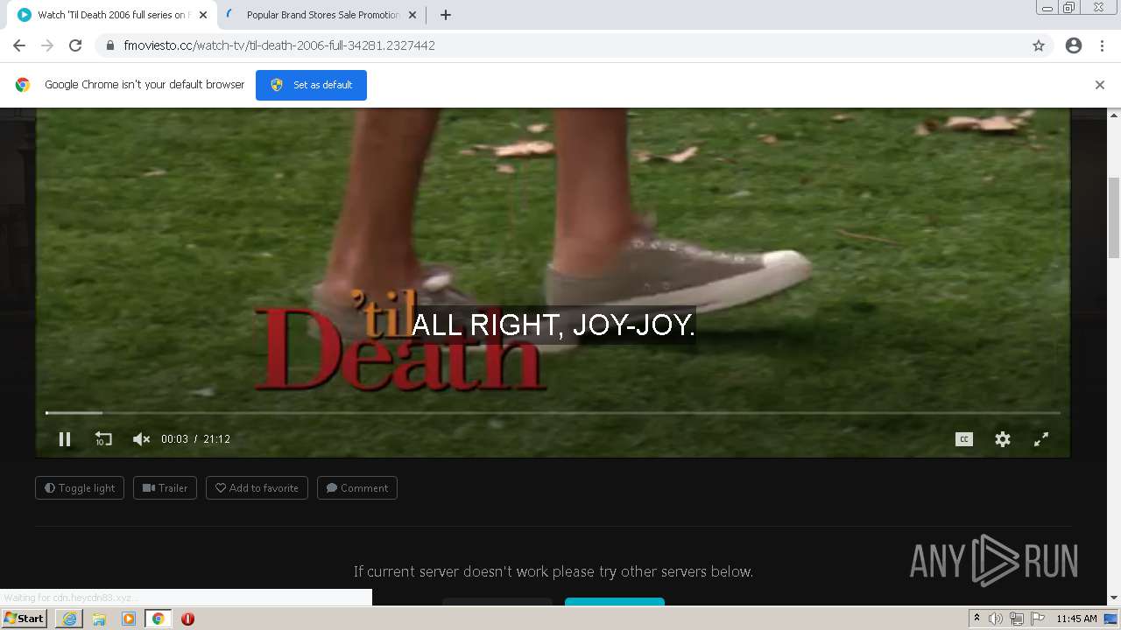Open media player taskbar icon
Viewport: 1121px width, 630px height.
pos(129,619)
